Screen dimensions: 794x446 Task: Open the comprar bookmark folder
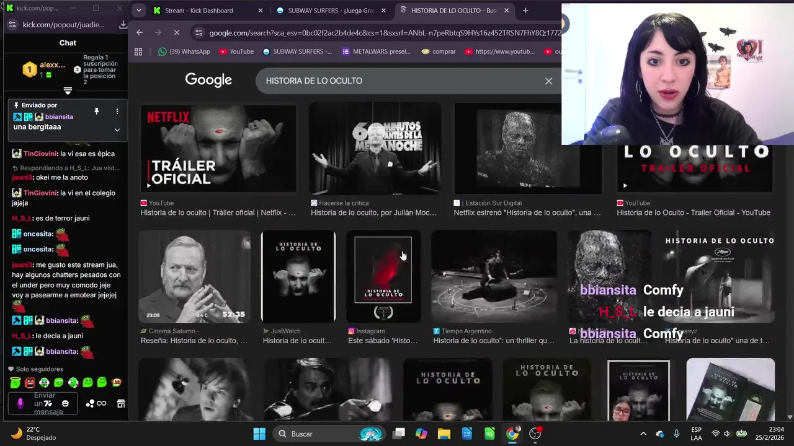[x=439, y=51]
